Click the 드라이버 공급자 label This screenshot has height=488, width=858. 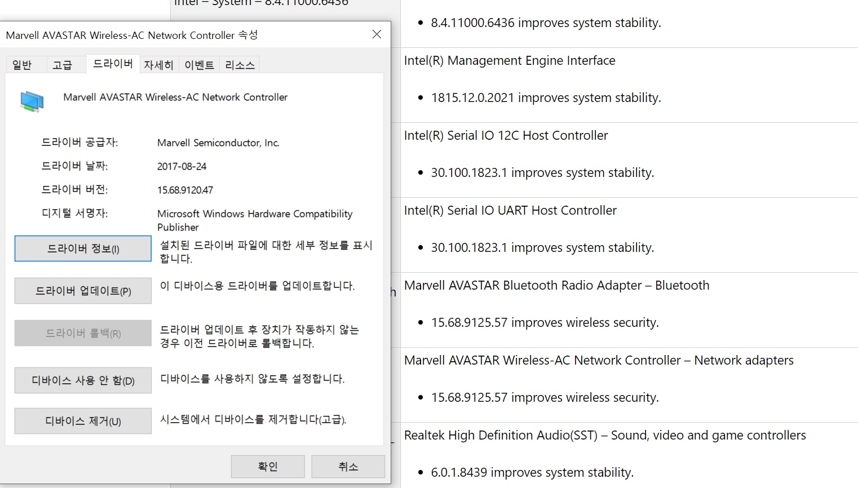(79, 143)
